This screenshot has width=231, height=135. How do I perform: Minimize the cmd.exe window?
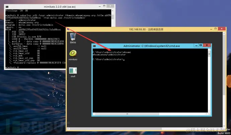click(x=196, y=45)
